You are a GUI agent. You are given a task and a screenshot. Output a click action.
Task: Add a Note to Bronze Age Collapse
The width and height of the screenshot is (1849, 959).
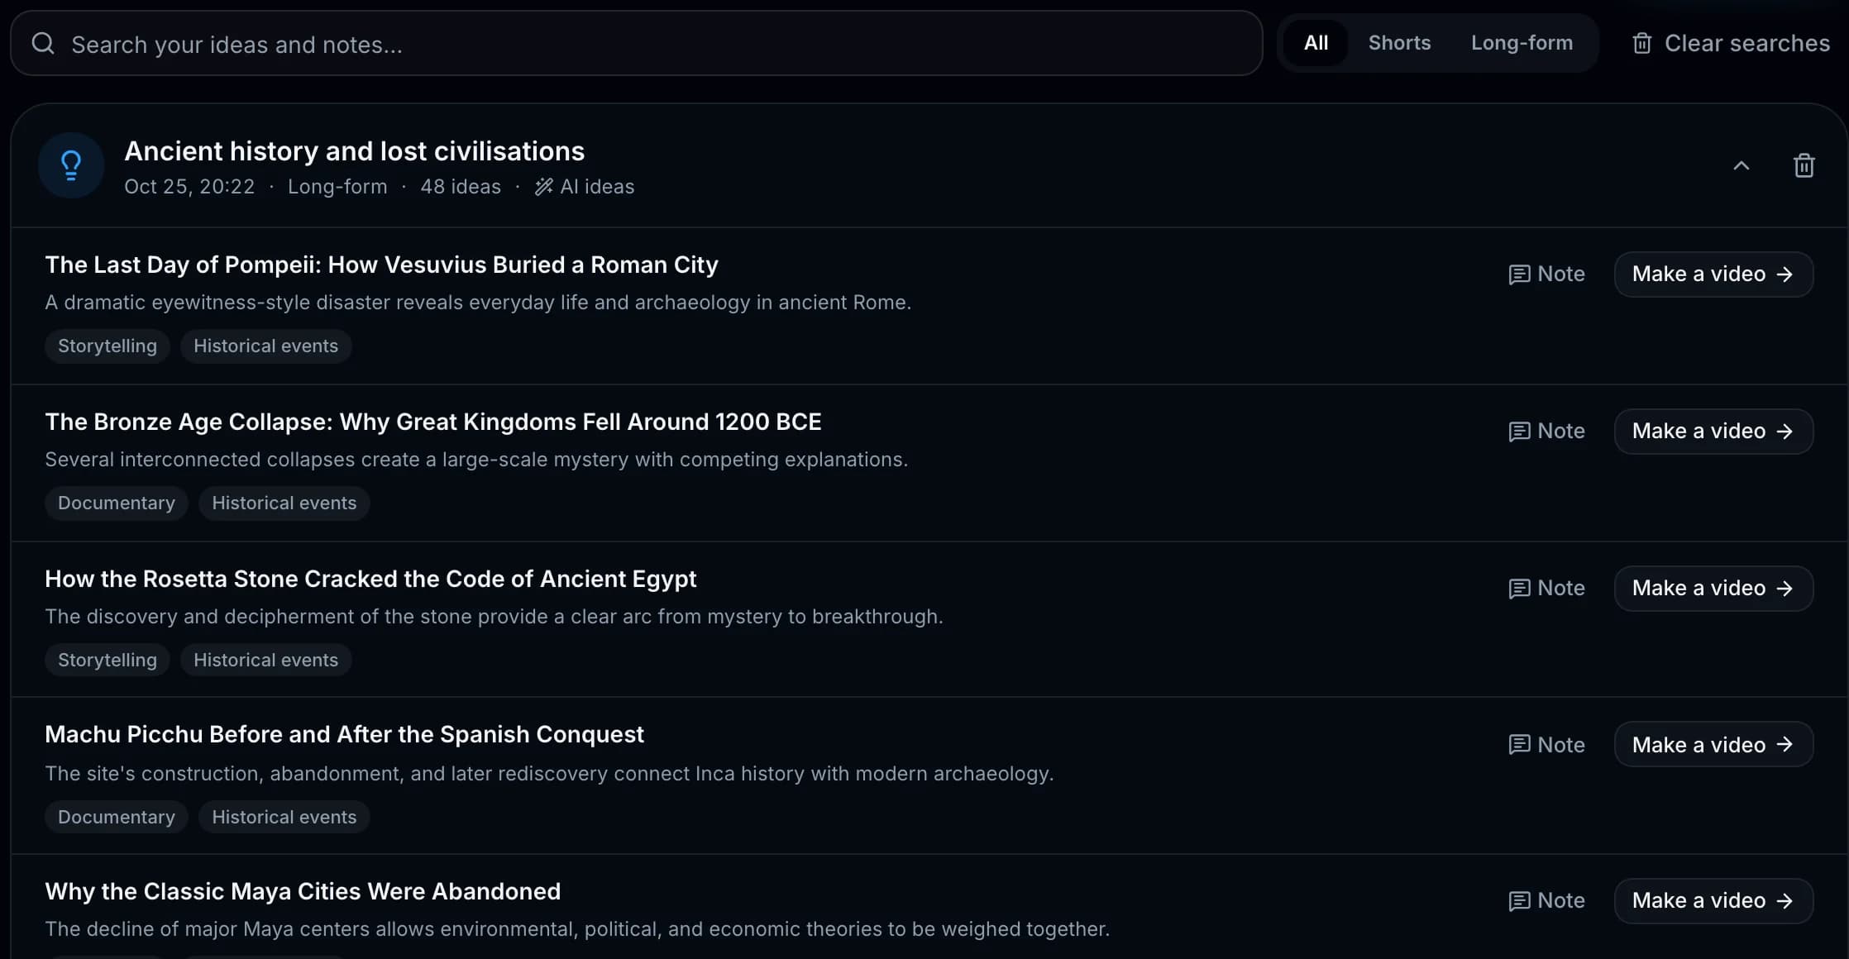pyautogui.click(x=1546, y=431)
